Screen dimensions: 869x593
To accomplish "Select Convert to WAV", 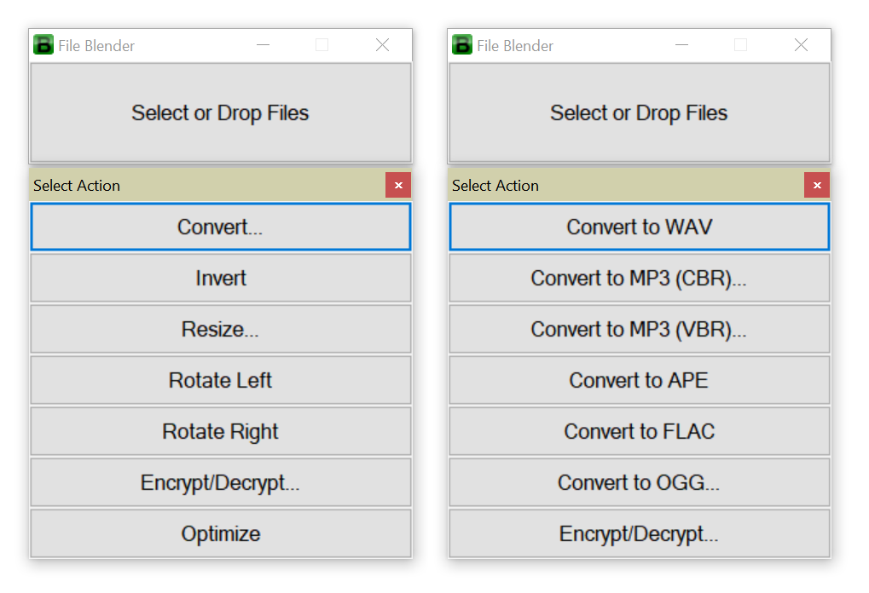I will (x=639, y=227).
